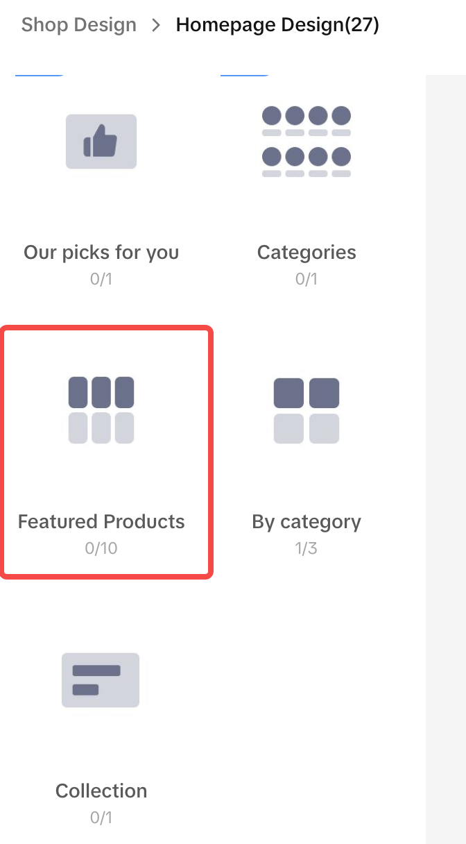Click the 0/1 count under Our picks
The image size is (466, 844).
pyautogui.click(x=101, y=279)
